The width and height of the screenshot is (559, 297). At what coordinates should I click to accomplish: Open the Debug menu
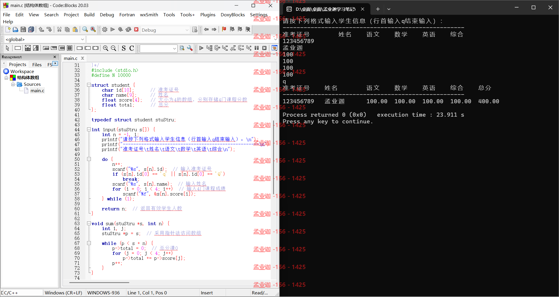point(107,15)
